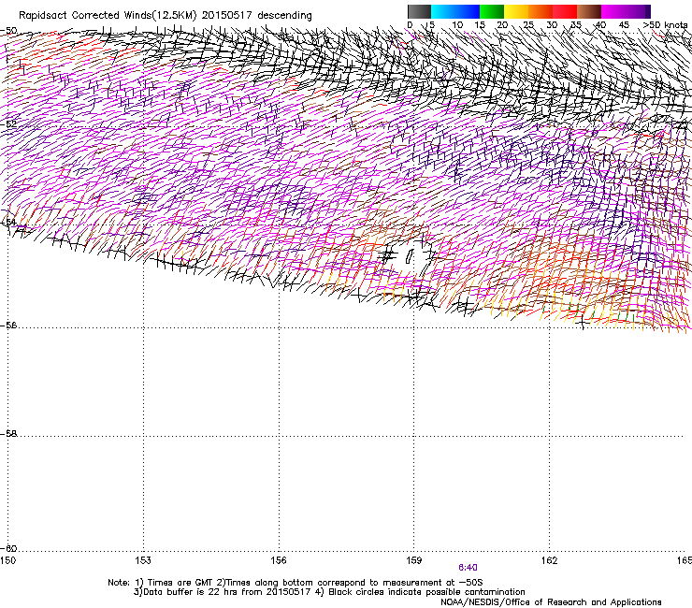Click the latitude label '-50'
Image resolution: width=692 pixels, height=608 pixels.
point(8,31)
